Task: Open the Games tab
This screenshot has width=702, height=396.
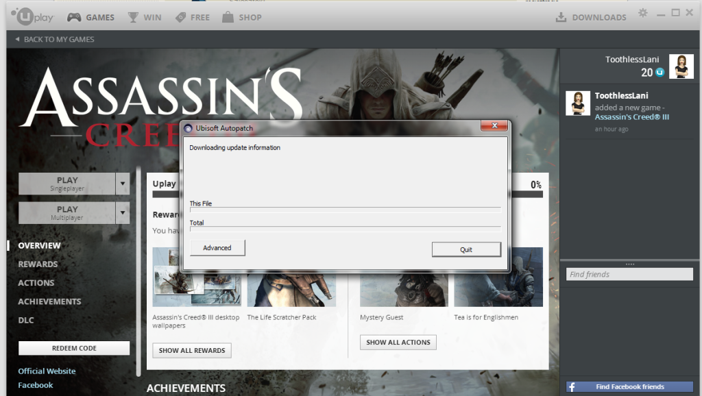Action: 91,17
